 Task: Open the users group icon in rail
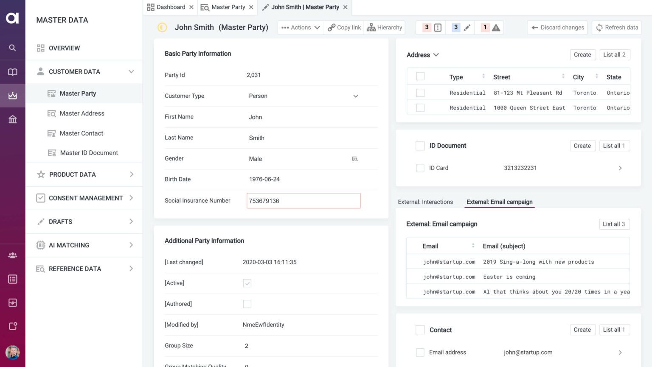(x=12, y=255)
